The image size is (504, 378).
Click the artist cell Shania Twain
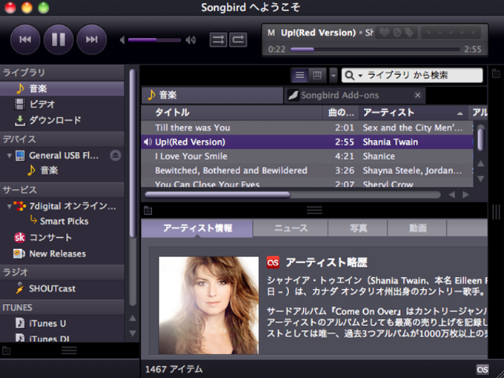pos(391,142)
